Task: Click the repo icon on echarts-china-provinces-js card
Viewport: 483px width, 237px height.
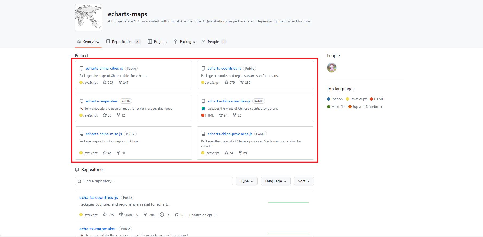Action: pyautogui.click(x=203, y=134)
